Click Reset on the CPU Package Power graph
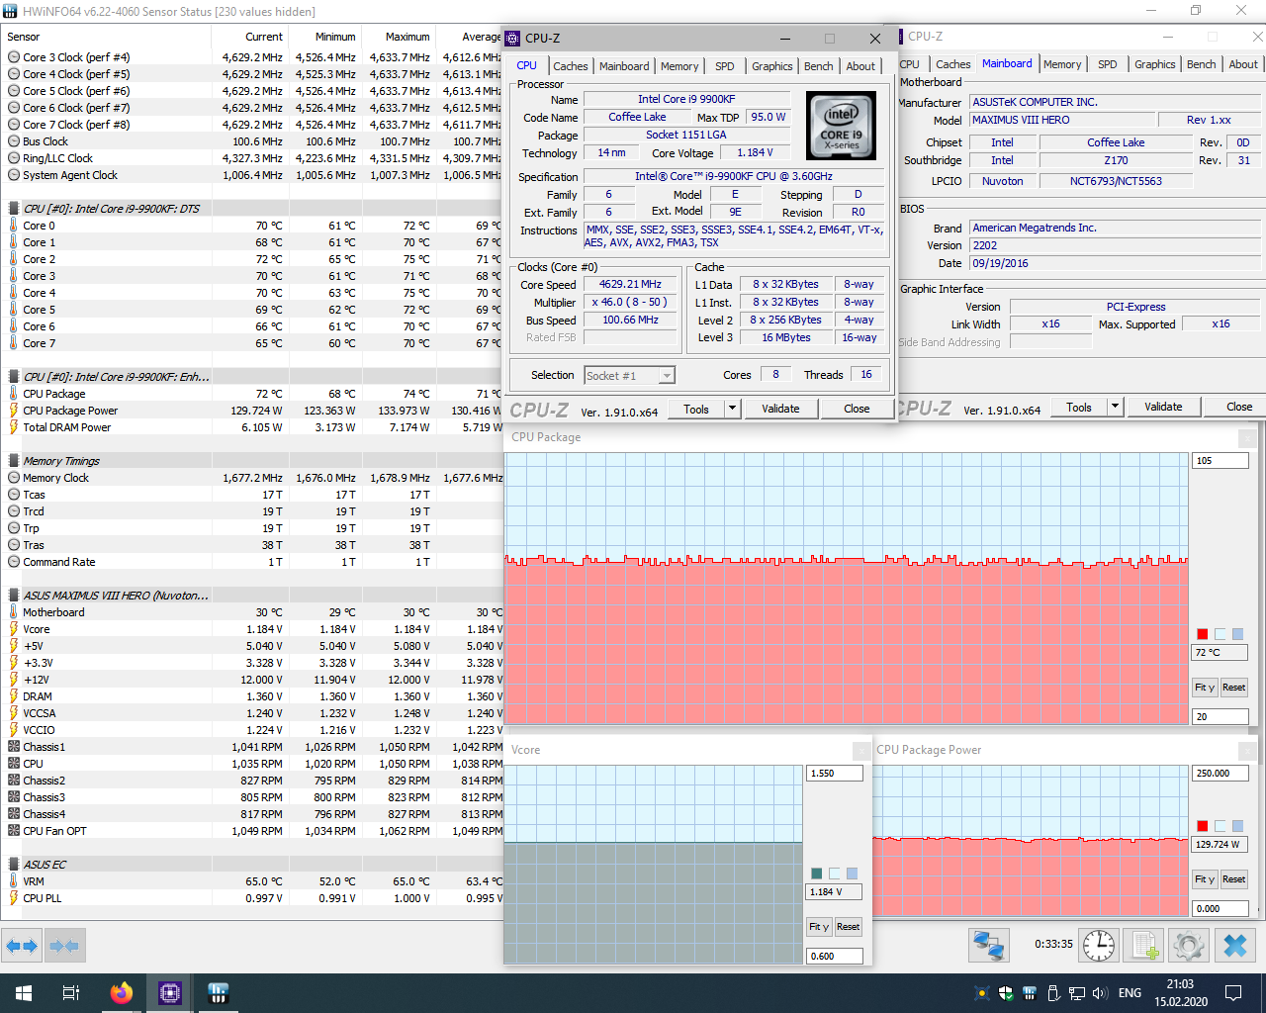 click(x=1233, y=879)
